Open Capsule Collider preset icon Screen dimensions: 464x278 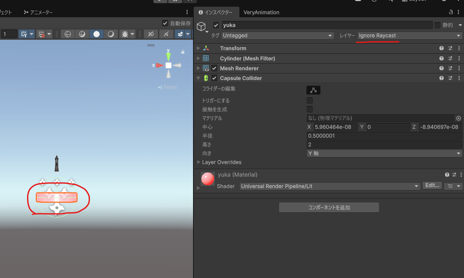(450, 78)
